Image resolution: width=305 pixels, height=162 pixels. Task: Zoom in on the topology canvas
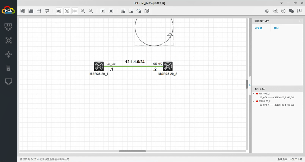click(x=83, y=11)
